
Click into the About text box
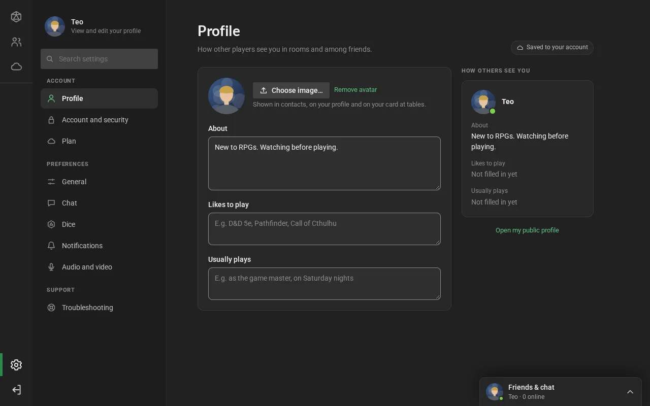[x=324, y=163]
